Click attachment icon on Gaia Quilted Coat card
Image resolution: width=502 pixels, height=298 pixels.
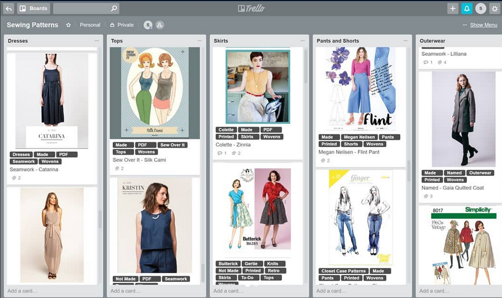(x=426, y=196)
